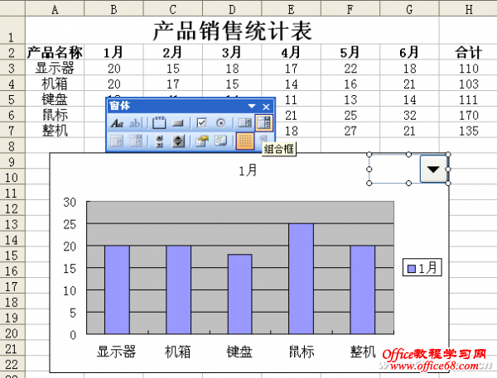497x378 pixels.
Task: Select row 5 header
Action: [x=12, y=99]
